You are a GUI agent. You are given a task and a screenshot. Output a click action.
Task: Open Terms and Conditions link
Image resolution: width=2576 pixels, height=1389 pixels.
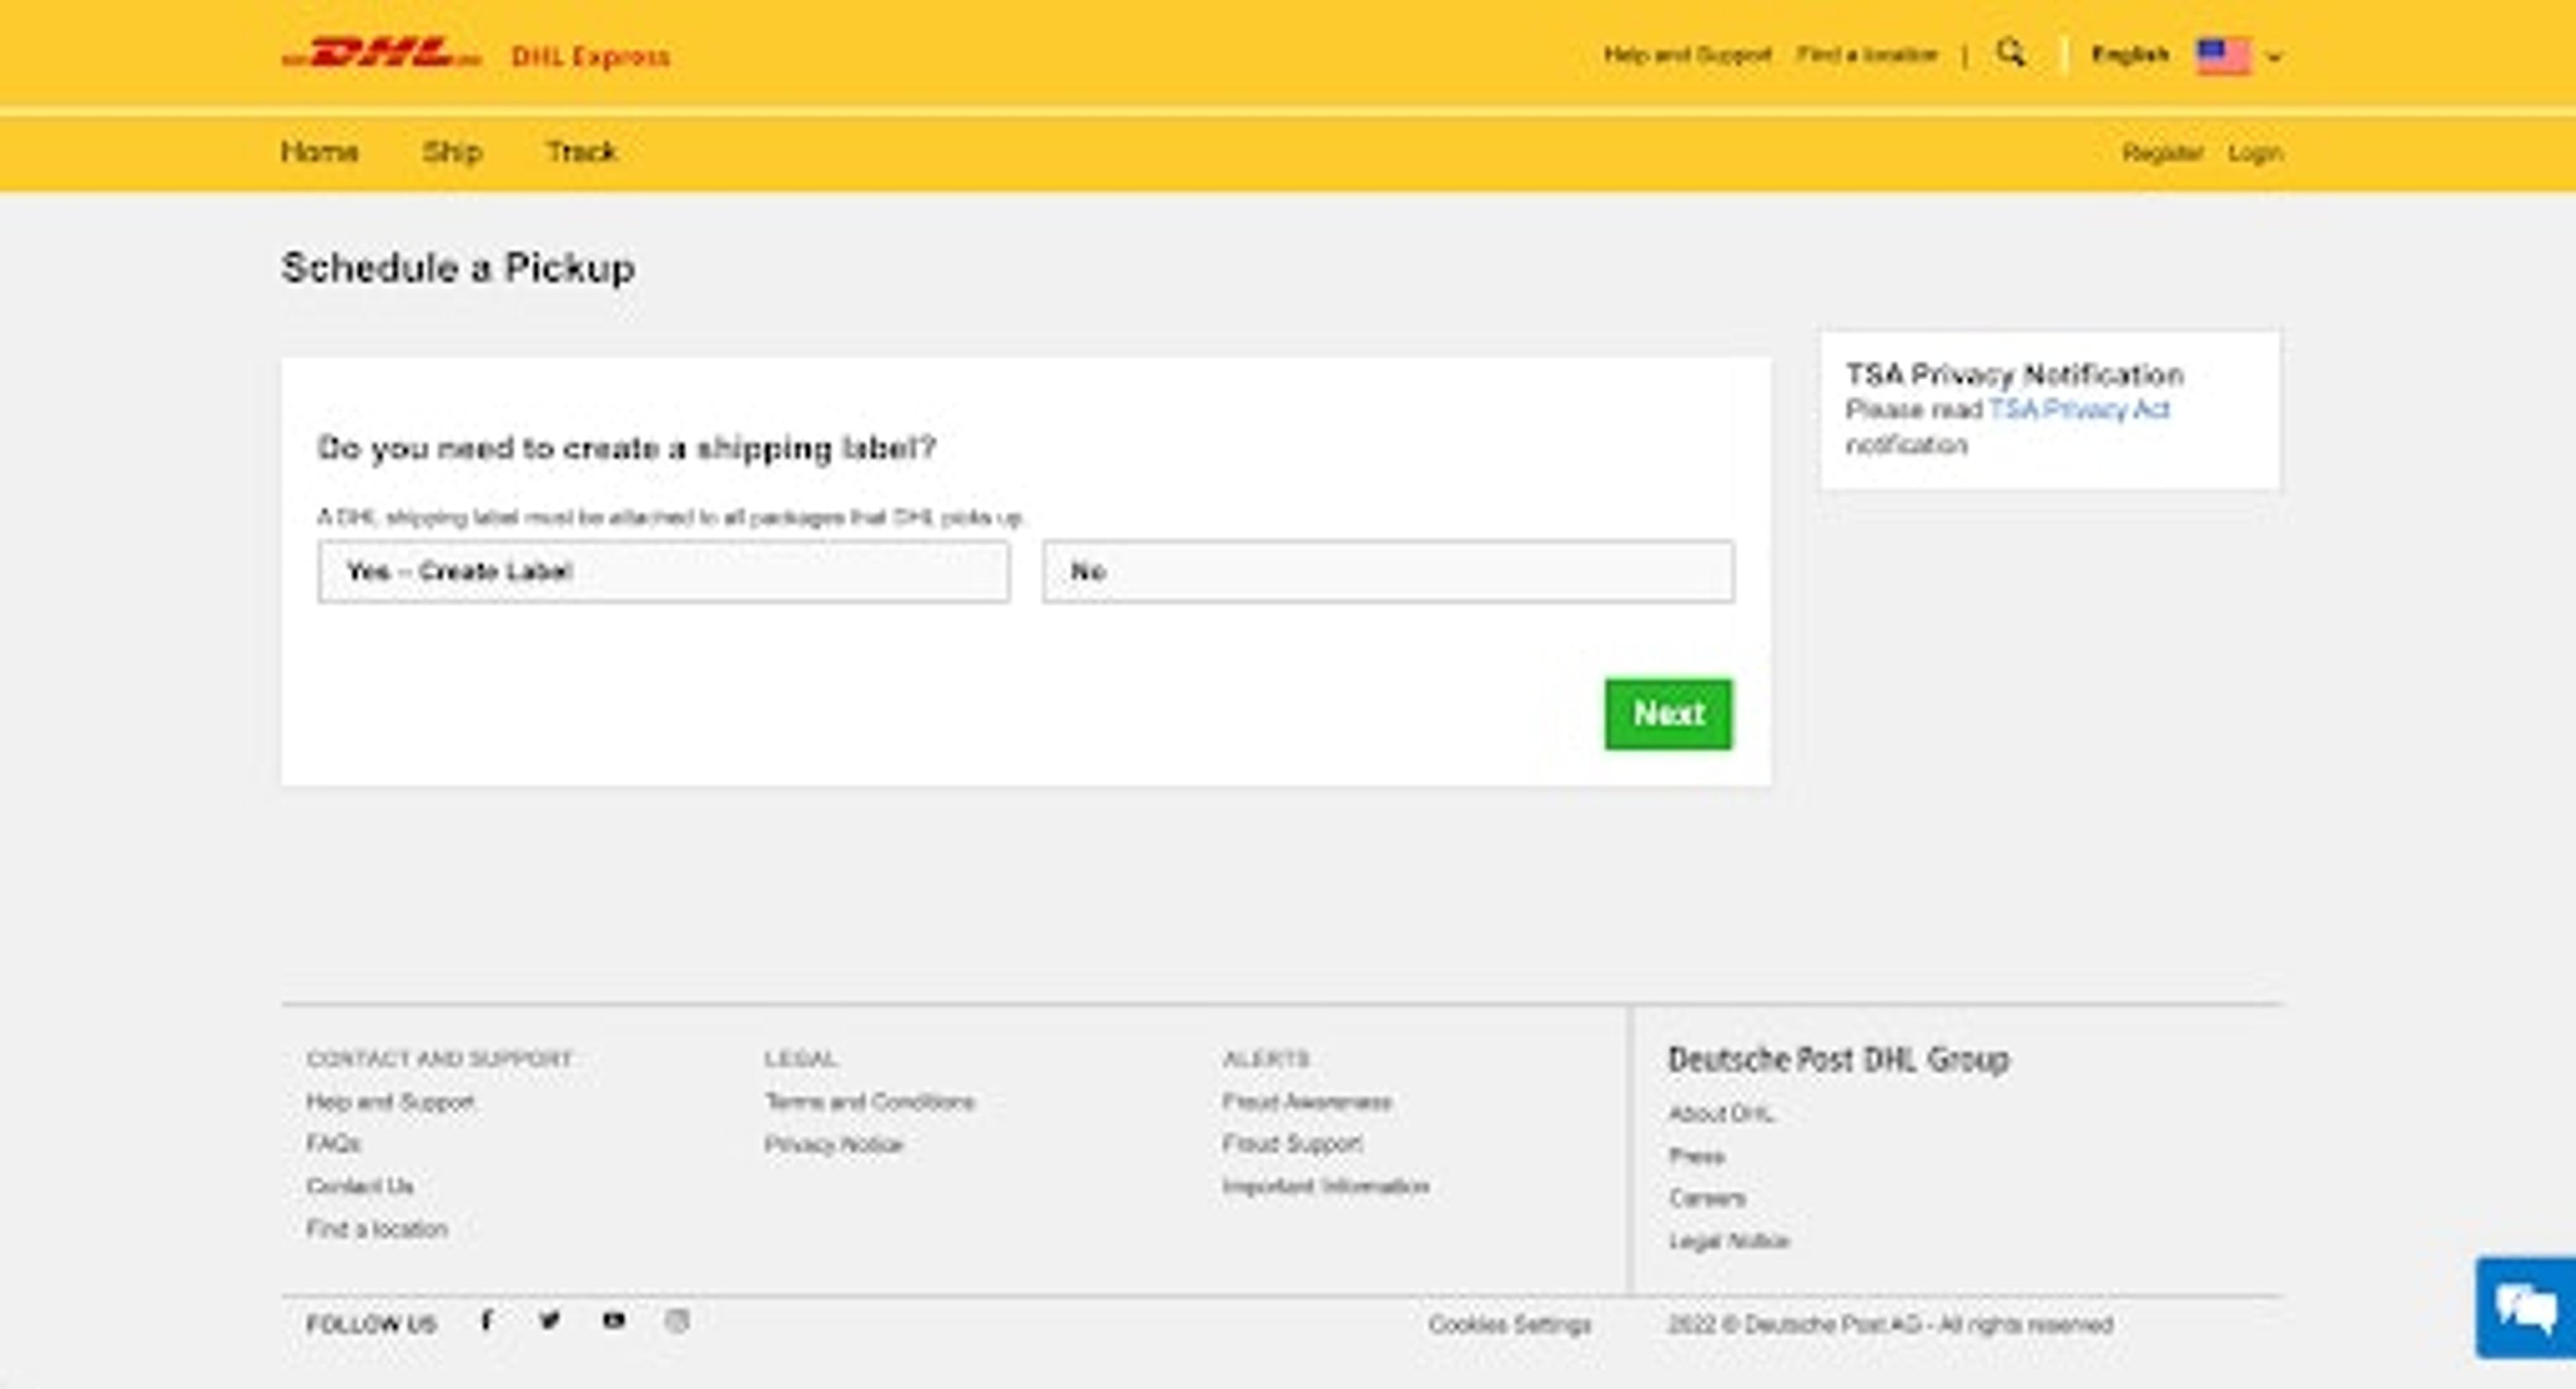pyautogui.click(x=869, y=1102)
